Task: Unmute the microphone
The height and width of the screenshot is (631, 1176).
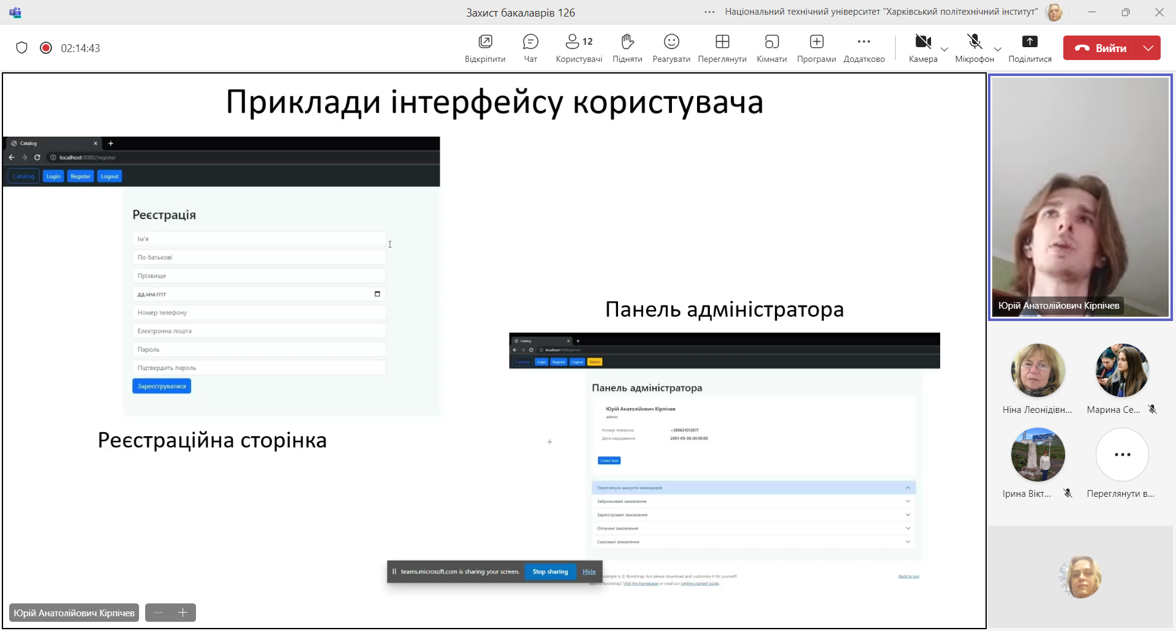Action: tap(974, 43)
